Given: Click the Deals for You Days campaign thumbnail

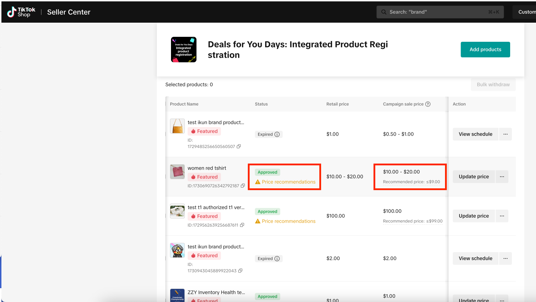Looking at the screenshot, I should 183,50.
